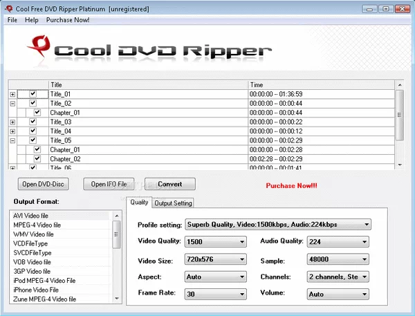Expand the Title_01 tree node

click(x=13, y=94)
